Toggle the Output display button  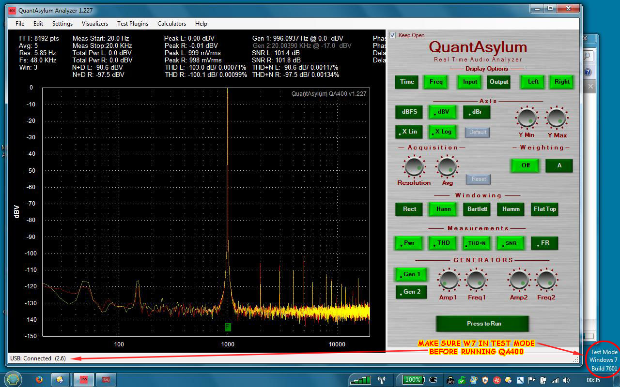[x=499, y=82]
